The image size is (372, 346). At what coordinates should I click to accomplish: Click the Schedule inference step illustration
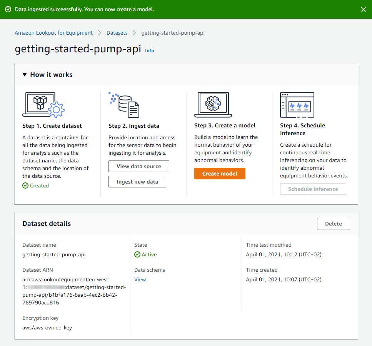click(297, 105)
